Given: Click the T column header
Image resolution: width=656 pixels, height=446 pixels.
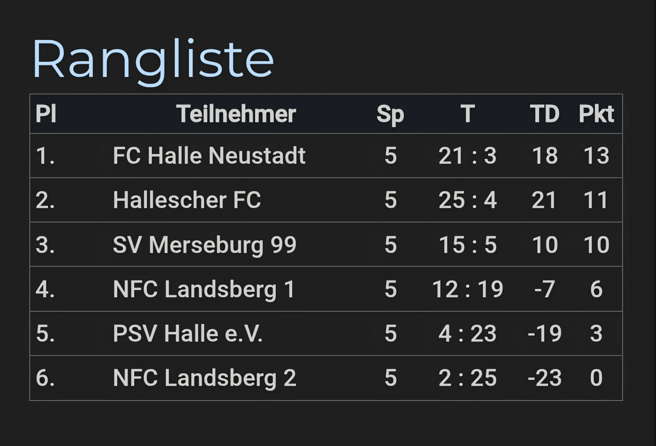Looking at the screenshot, I should click(467, 114).
